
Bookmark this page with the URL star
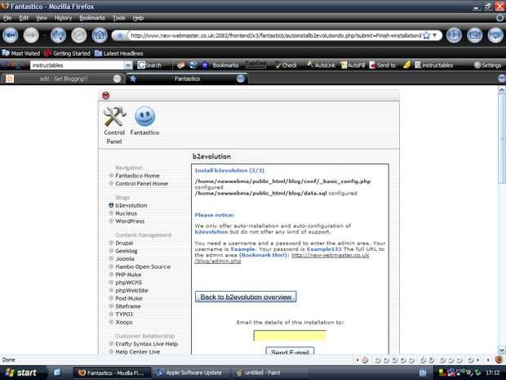coord(426,35)
